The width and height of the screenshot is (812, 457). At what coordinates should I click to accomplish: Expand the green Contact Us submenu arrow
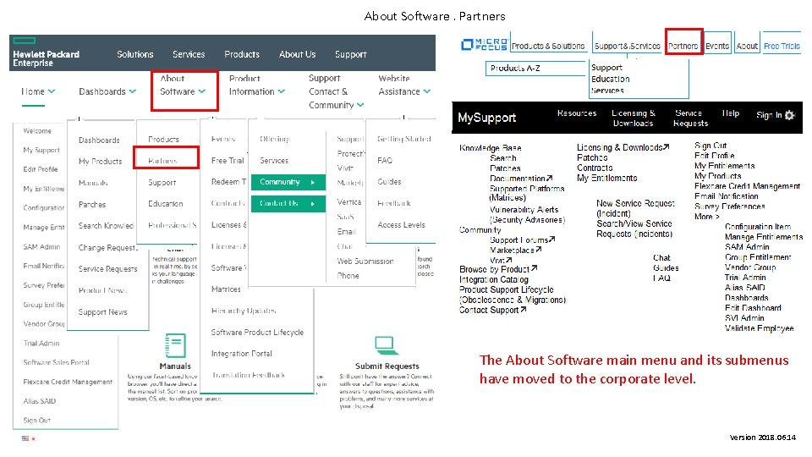[x=313, y=204]
